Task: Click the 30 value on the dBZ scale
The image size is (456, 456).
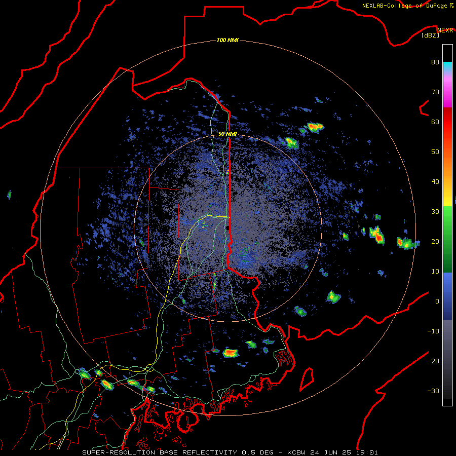Action: (435, 211)
